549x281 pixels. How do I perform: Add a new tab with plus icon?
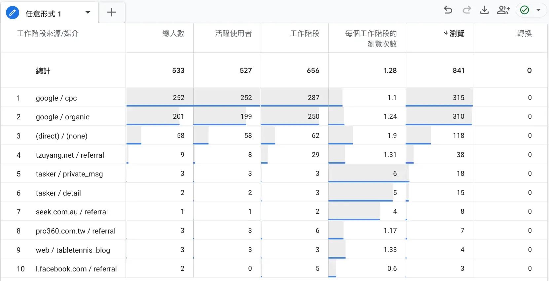(112, 13)
